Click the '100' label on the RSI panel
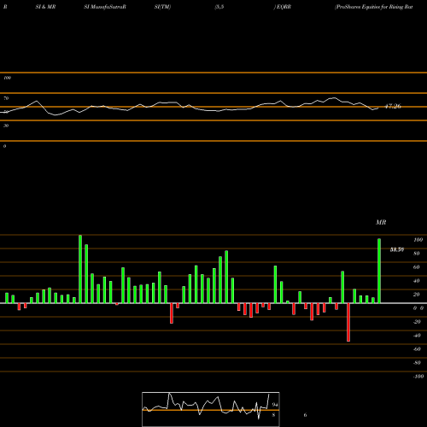Screen dimensions: 427x427 (x=7, y=78)
